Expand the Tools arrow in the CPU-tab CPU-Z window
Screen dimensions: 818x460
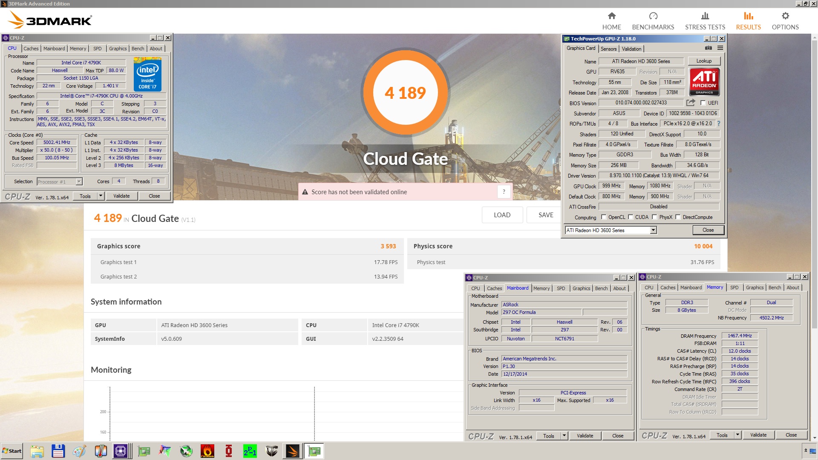pyautogui.click(x=101, y=196)
